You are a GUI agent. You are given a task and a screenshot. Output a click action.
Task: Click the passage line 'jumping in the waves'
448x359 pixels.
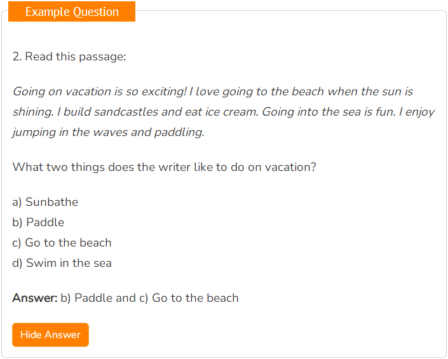(109, 132)
